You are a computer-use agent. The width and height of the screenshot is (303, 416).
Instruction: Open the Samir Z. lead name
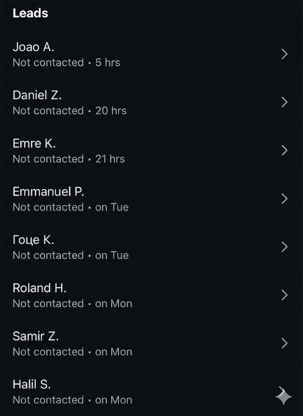[36, 336]
